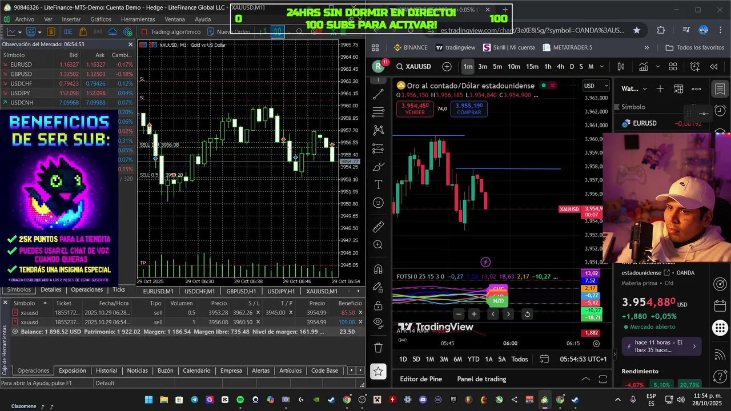The height and width of the screenshot is (411, 731).
Task: Click the XAUUSD symbol search in TradingView
Action: [x=414, y=67]
